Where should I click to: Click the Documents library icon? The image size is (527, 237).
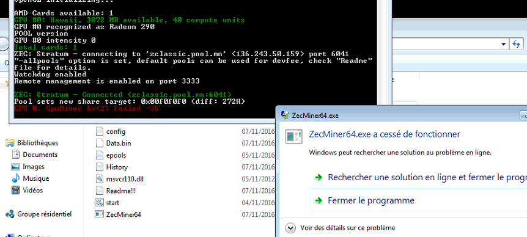point(16,155)
